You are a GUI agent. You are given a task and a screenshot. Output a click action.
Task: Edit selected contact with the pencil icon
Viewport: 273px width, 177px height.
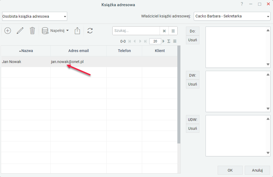[x=20, y=31]
